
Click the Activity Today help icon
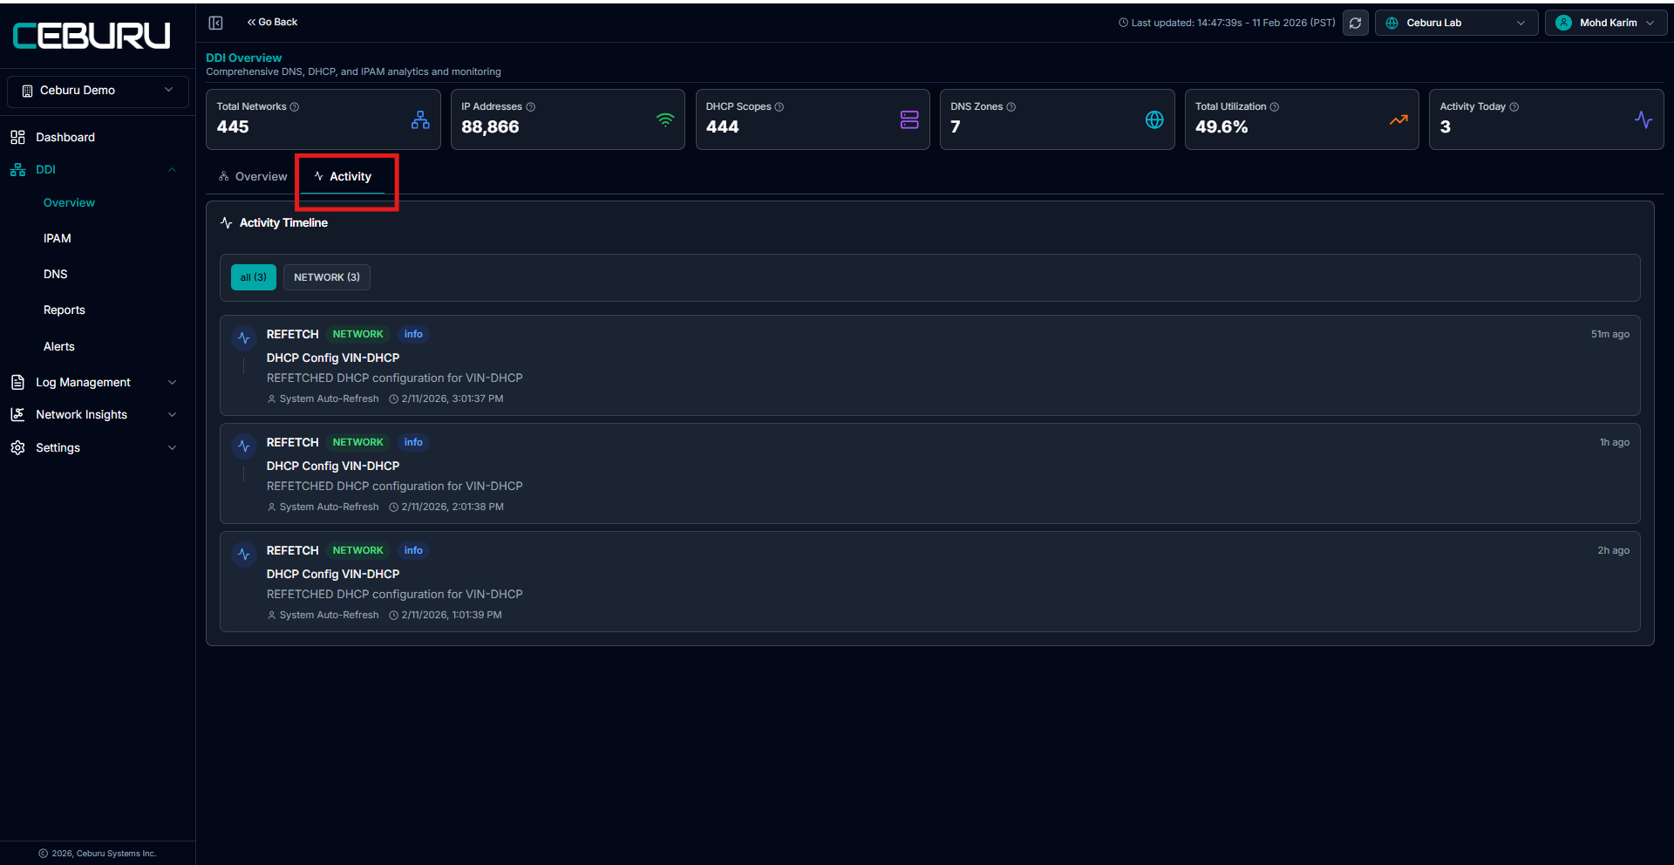[x=1514, y=107]
